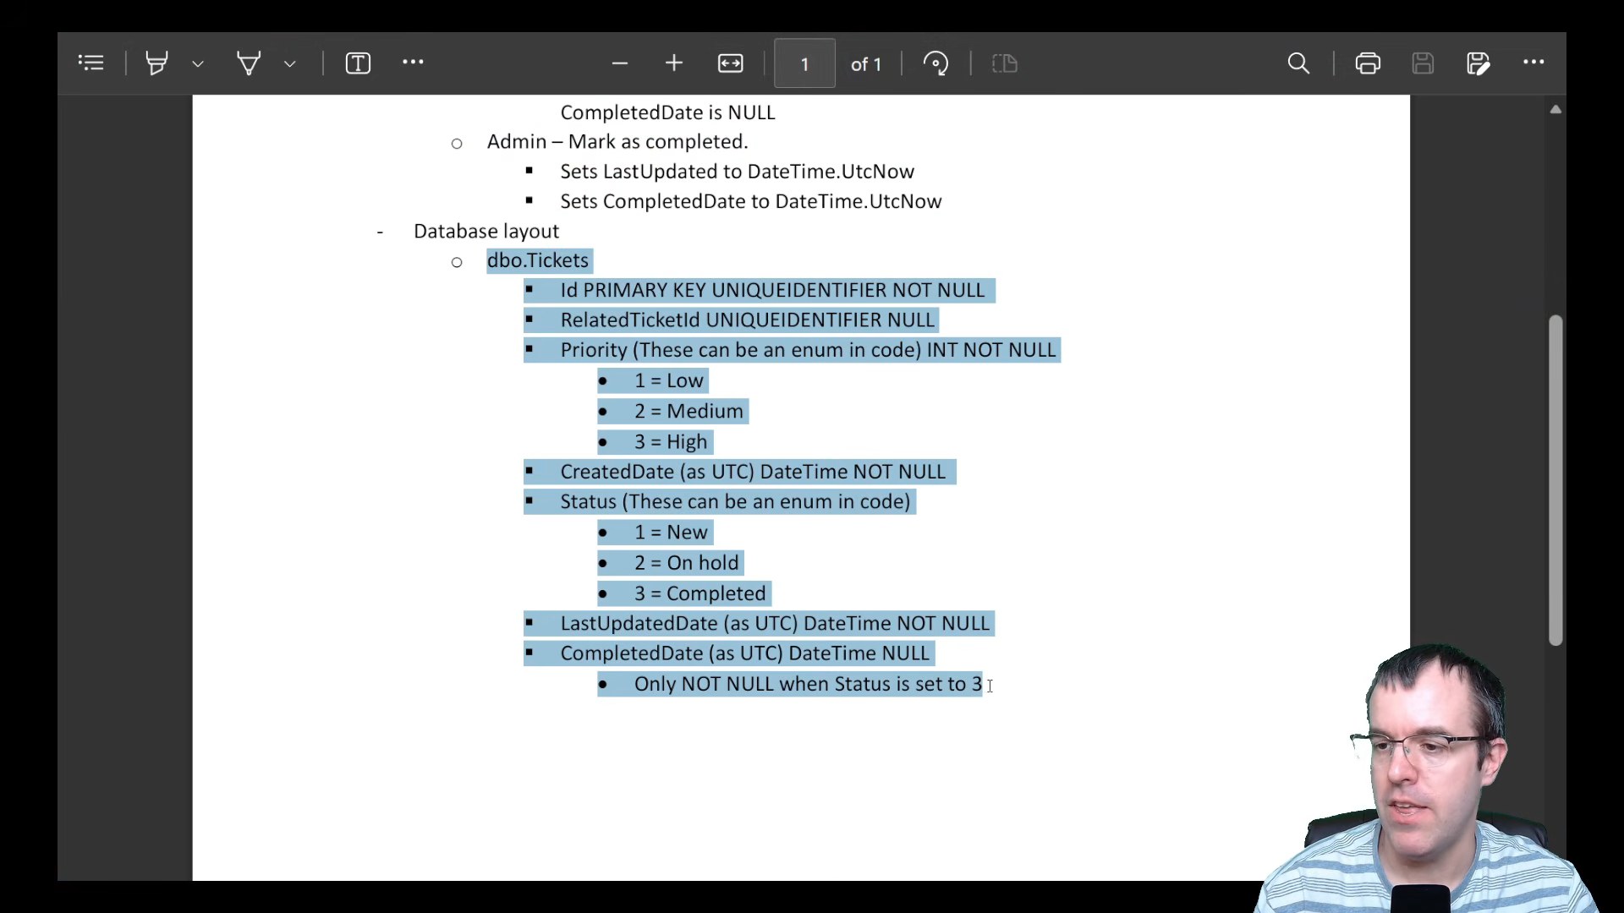Viewport: 1624px width, 913px height.
Task: Select the Erase tool
Action: pos(249,63)
